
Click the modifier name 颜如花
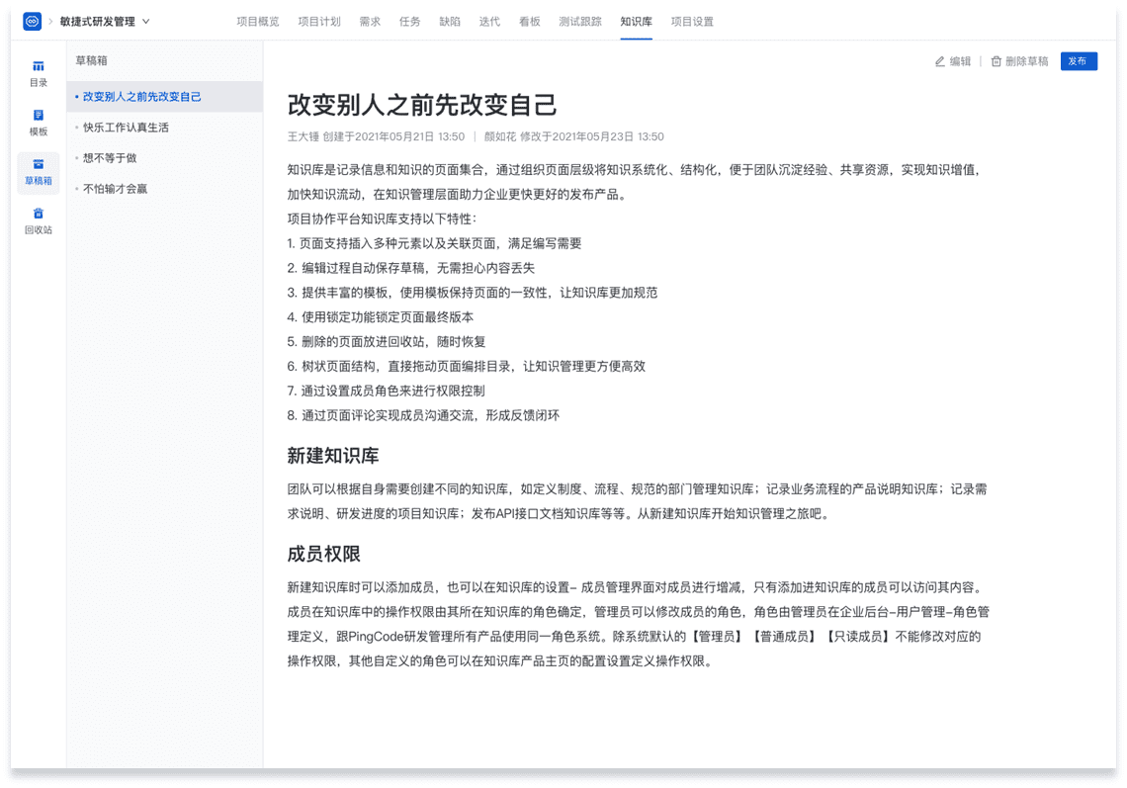(500, 136)
